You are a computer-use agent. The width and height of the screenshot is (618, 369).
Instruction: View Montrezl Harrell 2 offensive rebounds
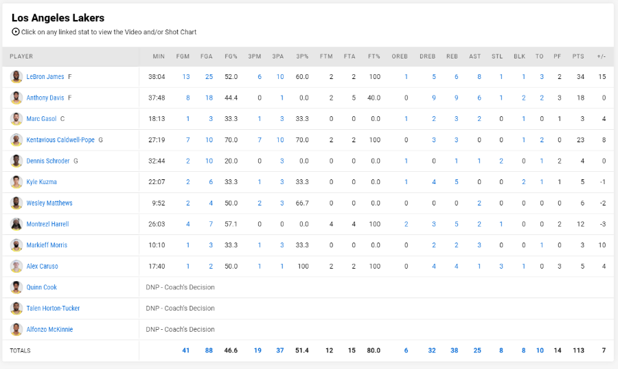(x=406, y=224)
